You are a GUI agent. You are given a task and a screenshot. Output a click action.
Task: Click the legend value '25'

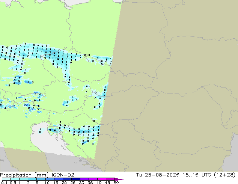(73, 182)
